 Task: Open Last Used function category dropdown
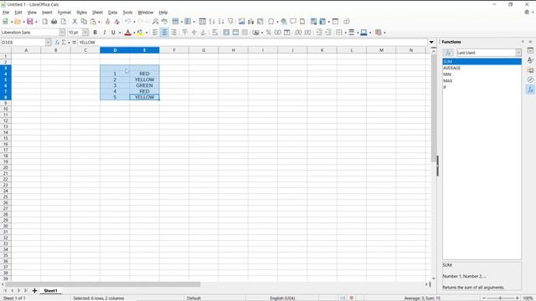pyautogui.click(x=518, y=53)
